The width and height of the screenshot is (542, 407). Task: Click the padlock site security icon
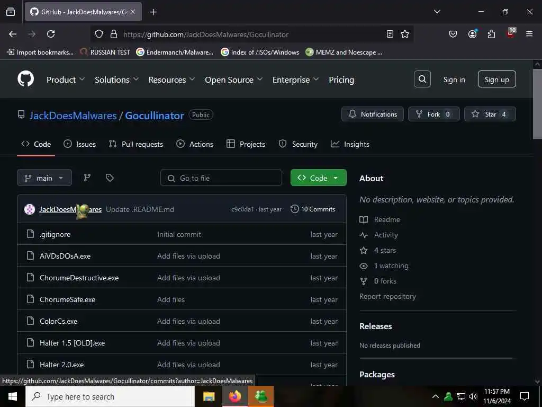113,34
